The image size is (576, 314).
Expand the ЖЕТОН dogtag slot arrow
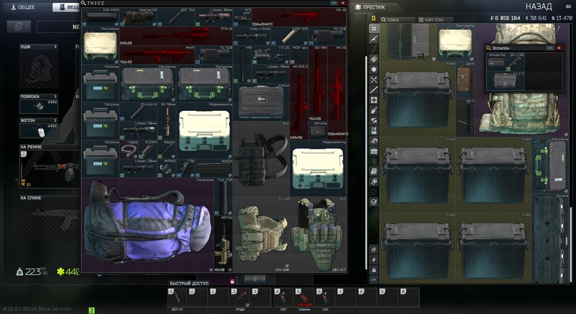point(55,120)
